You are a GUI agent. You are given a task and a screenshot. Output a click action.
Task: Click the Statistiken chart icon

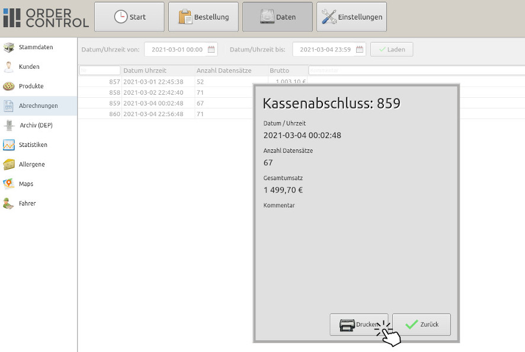9,145
